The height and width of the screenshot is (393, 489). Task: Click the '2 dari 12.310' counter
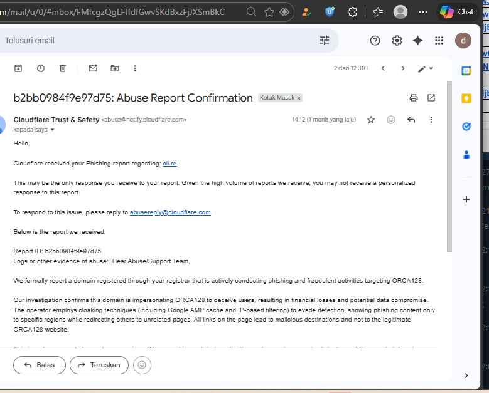350,68
